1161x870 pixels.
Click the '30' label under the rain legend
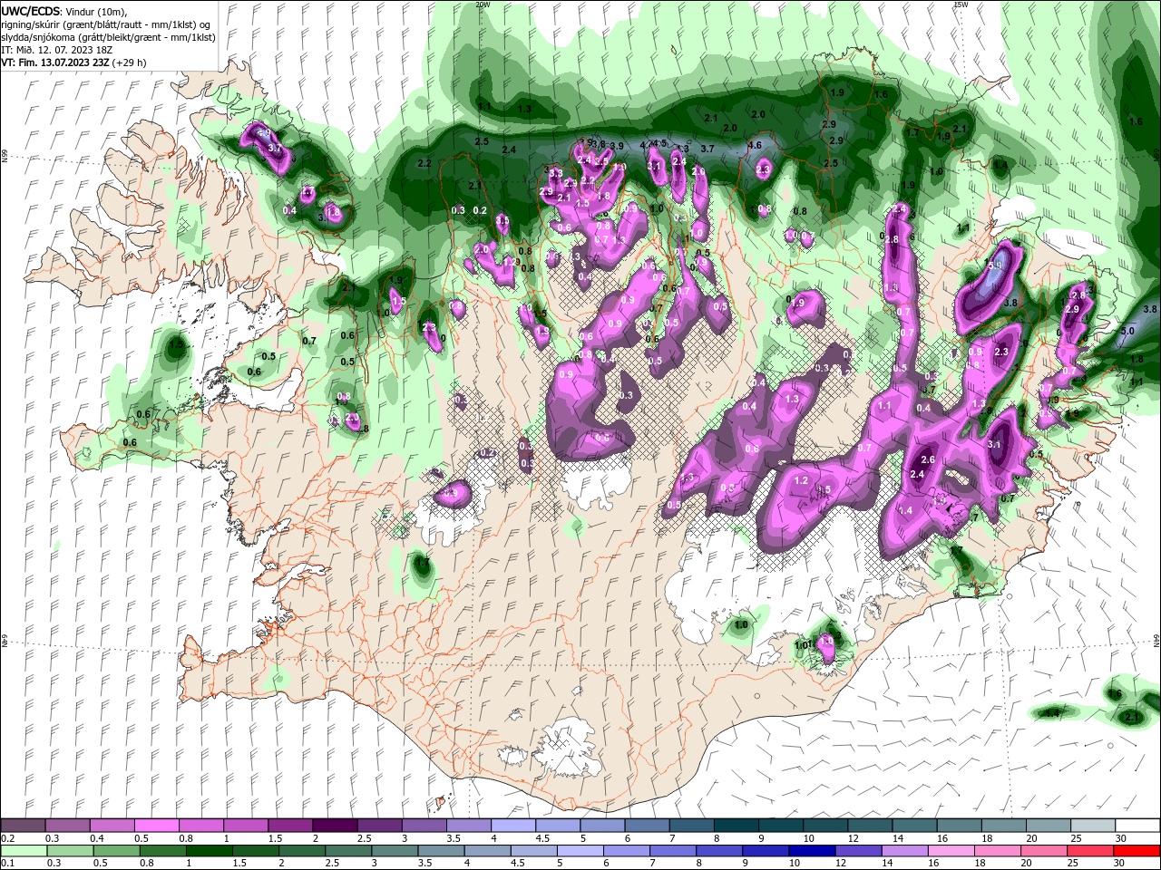(x=1120, y=863)
